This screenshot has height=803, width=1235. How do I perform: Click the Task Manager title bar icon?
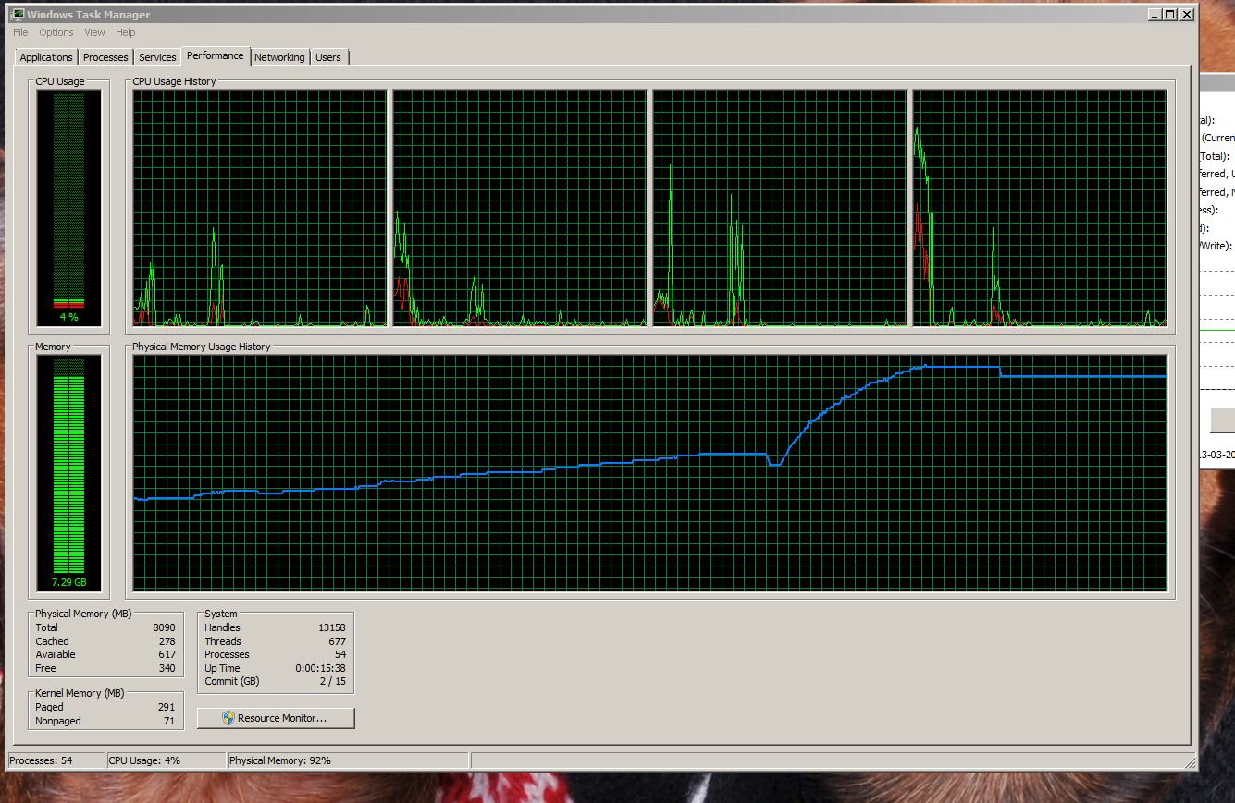tap(17, 15)
